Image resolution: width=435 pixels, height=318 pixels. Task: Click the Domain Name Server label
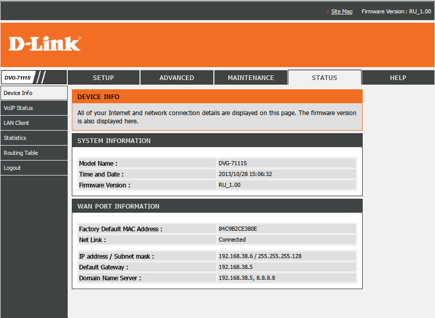coord(110,278)
